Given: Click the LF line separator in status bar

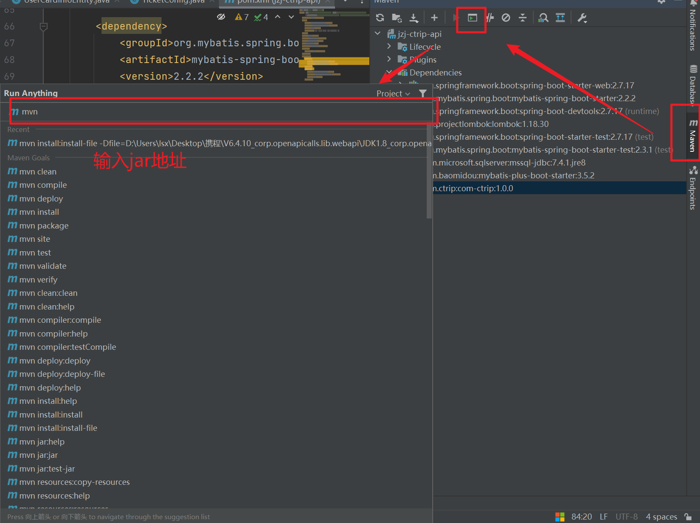Looking at the screenshot, I should click(604, 517).
